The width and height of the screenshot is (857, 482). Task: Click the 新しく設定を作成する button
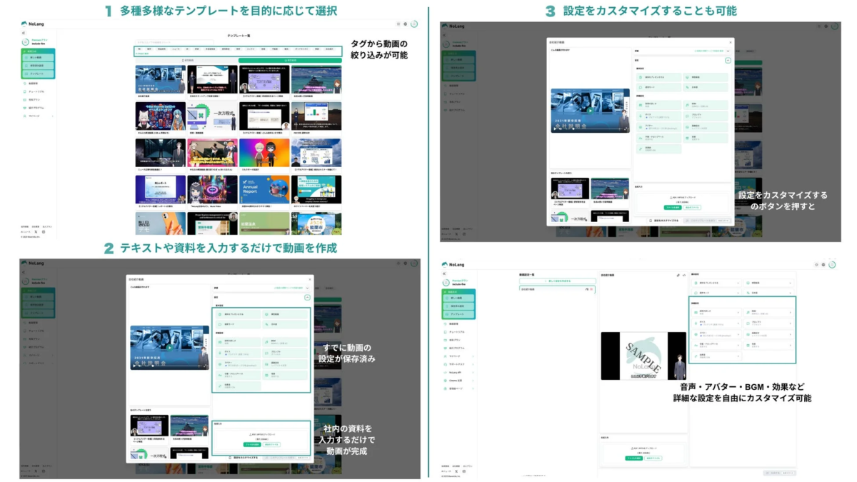[558, 281]
